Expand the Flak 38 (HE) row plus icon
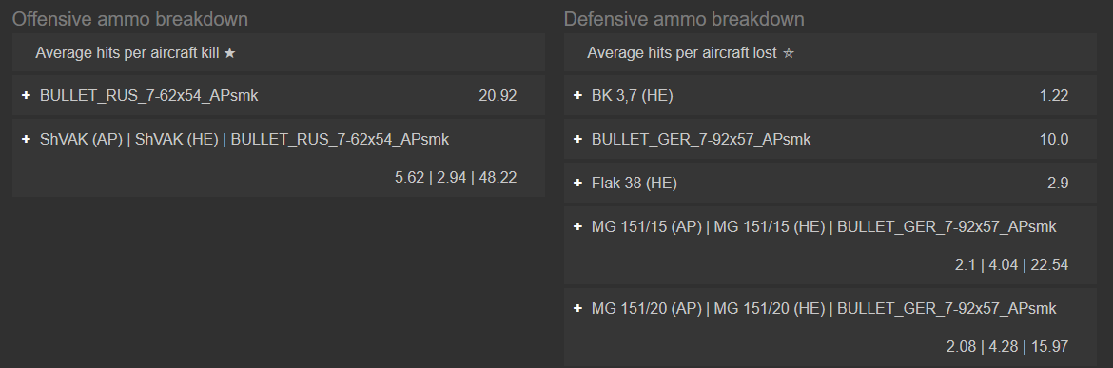Viewport: 1113px width, 368px height. click(x=577, y=184)
